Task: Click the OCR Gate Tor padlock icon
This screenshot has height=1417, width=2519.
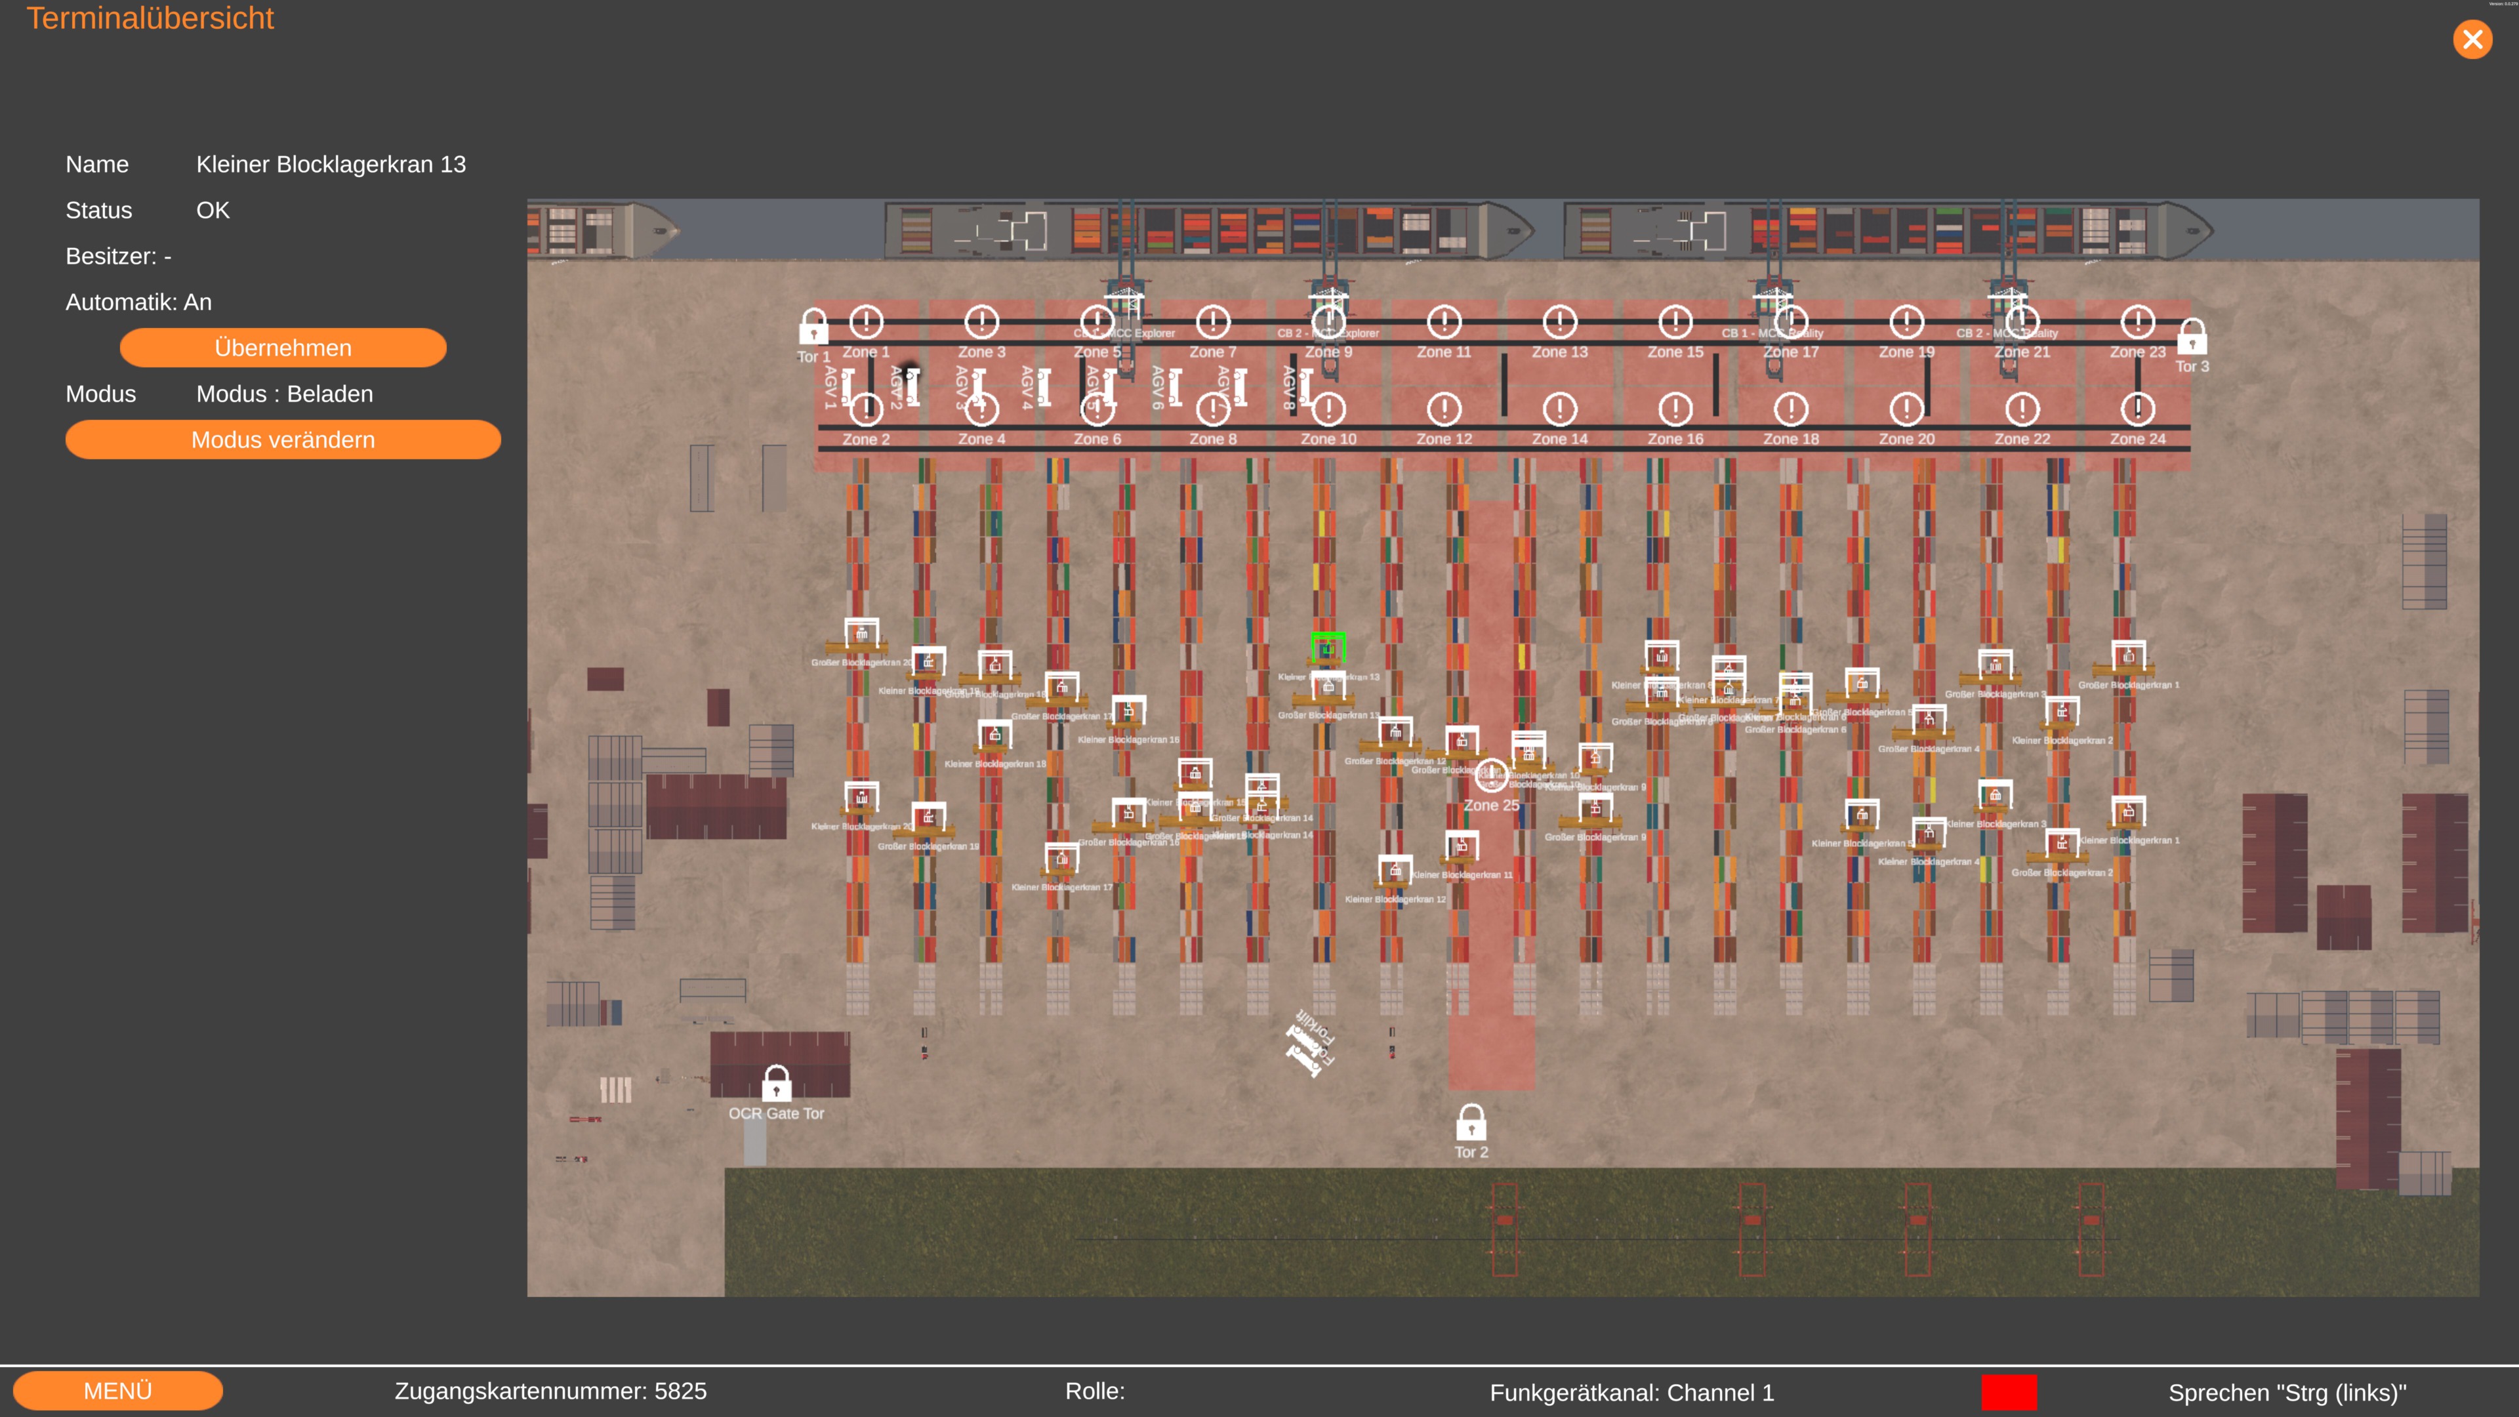Action: pos(777,1084)
